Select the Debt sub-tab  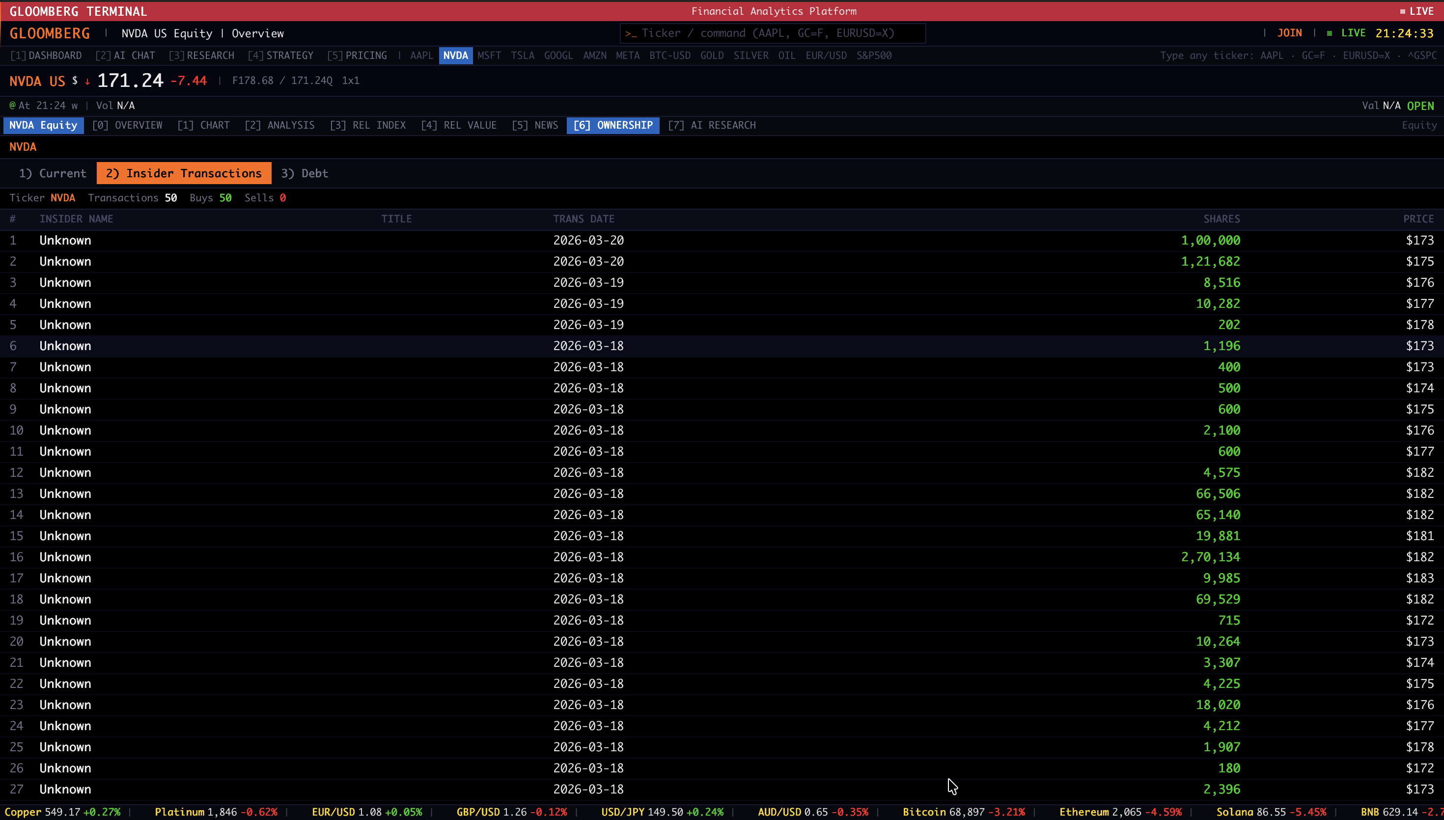(x=304, y=173)
